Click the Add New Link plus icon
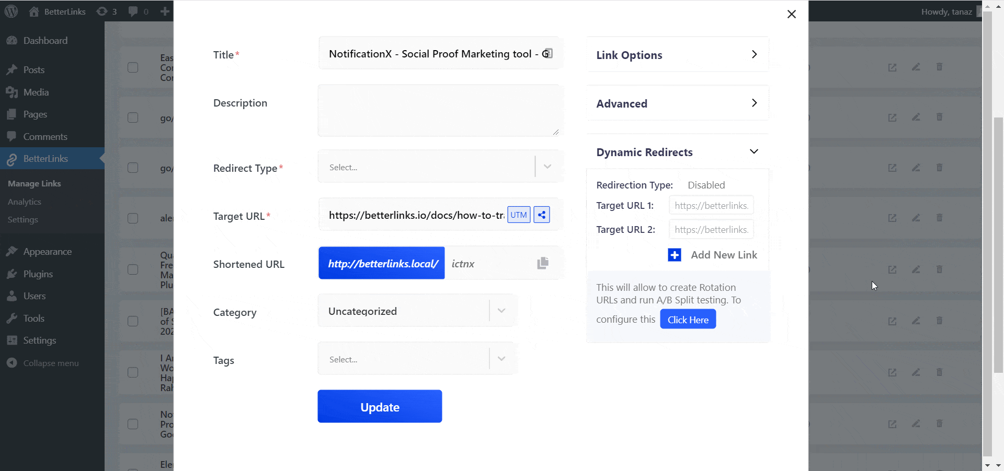The image size is (1004, 471). [x=674, y=255]
